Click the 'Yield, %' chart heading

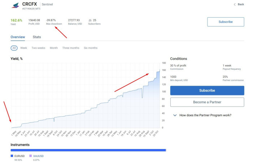pos(17,59)
